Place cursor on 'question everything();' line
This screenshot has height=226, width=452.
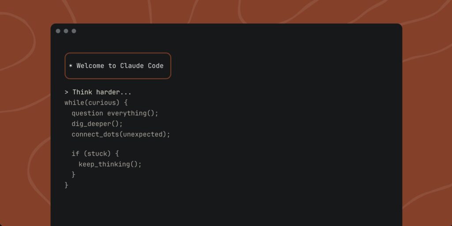[115, 113]
